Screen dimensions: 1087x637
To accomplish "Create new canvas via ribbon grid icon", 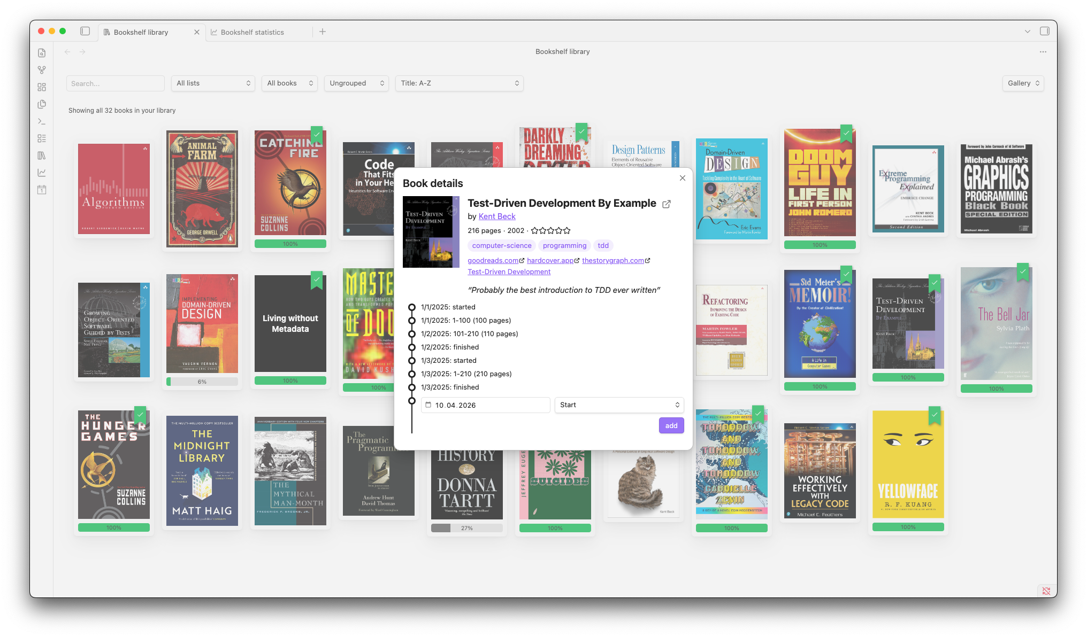I will coord(42,87).
